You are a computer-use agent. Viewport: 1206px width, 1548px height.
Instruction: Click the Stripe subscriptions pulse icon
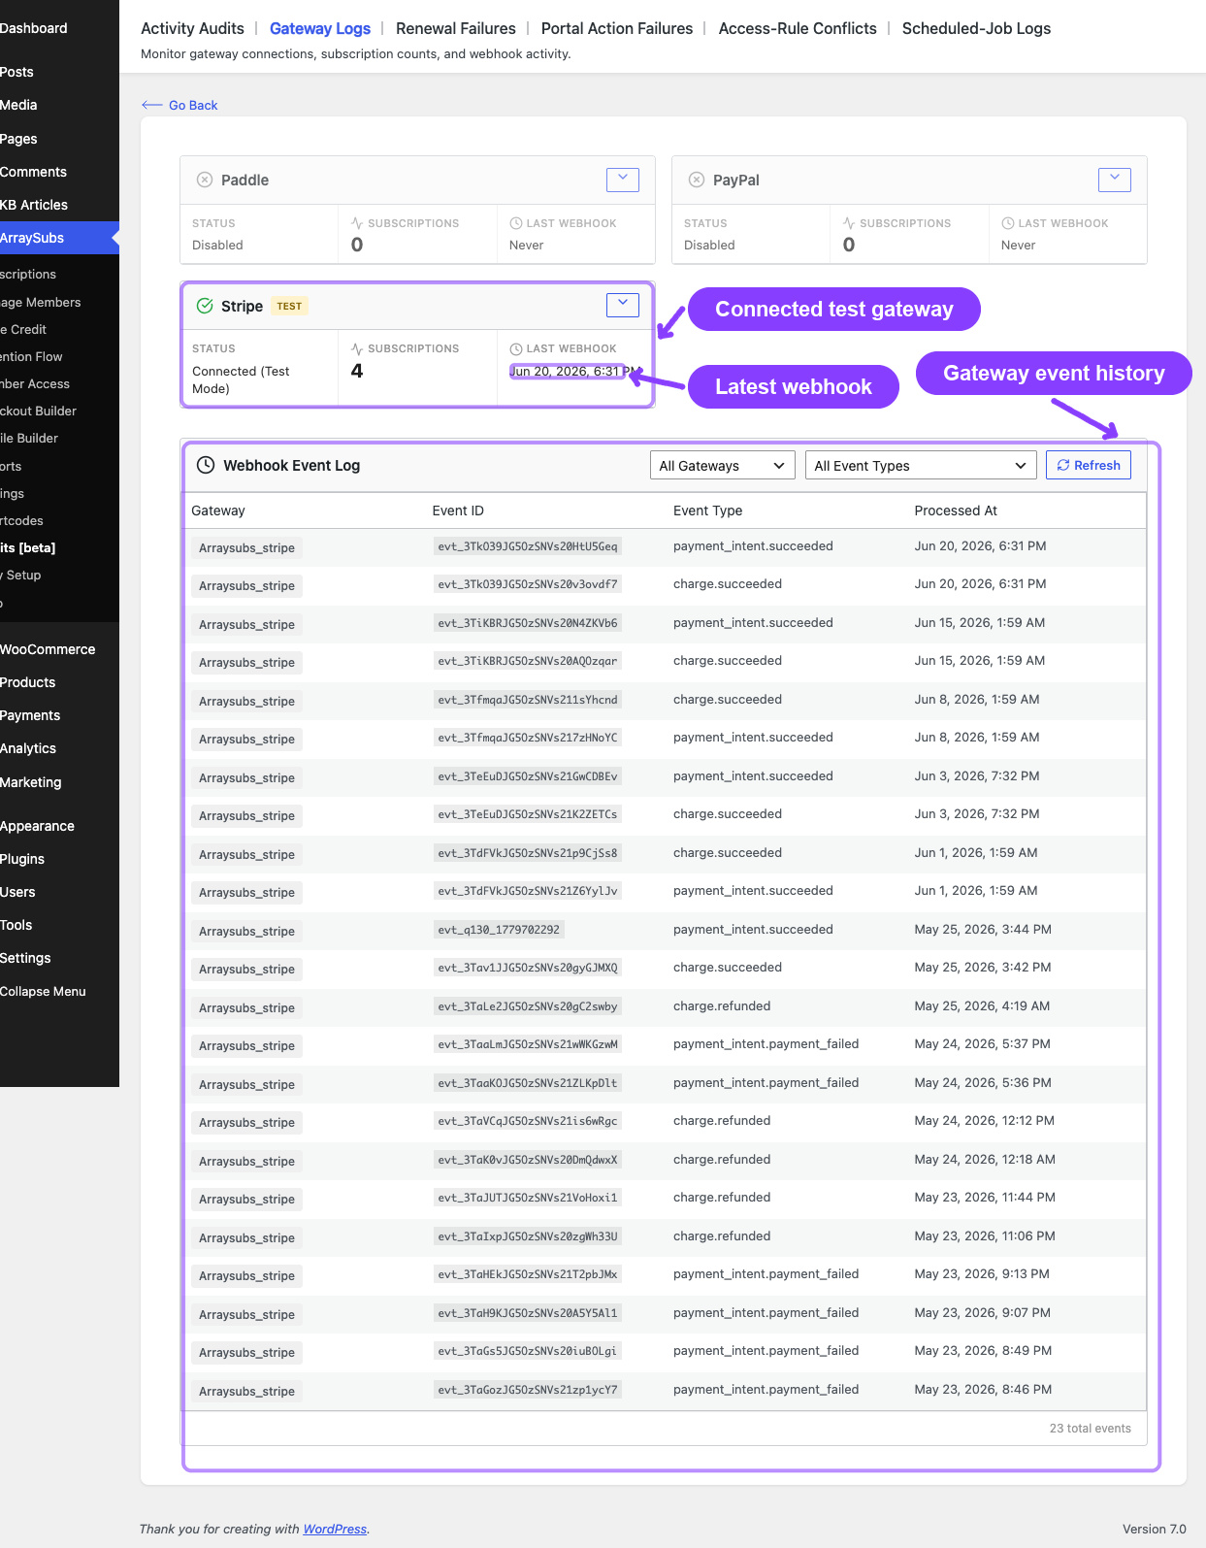click(357, 348)
